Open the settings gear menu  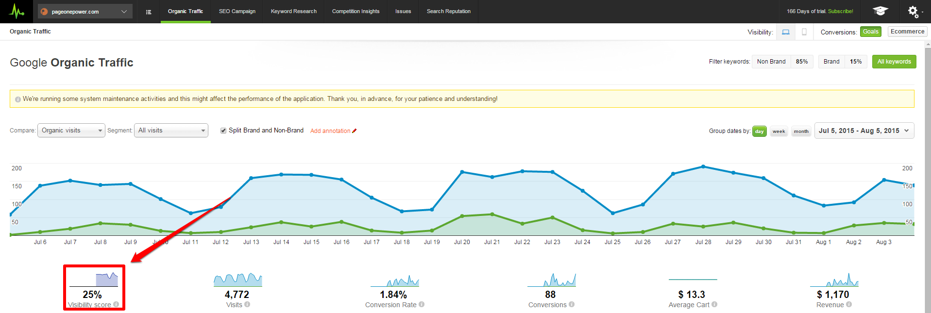tap(914, 11)
